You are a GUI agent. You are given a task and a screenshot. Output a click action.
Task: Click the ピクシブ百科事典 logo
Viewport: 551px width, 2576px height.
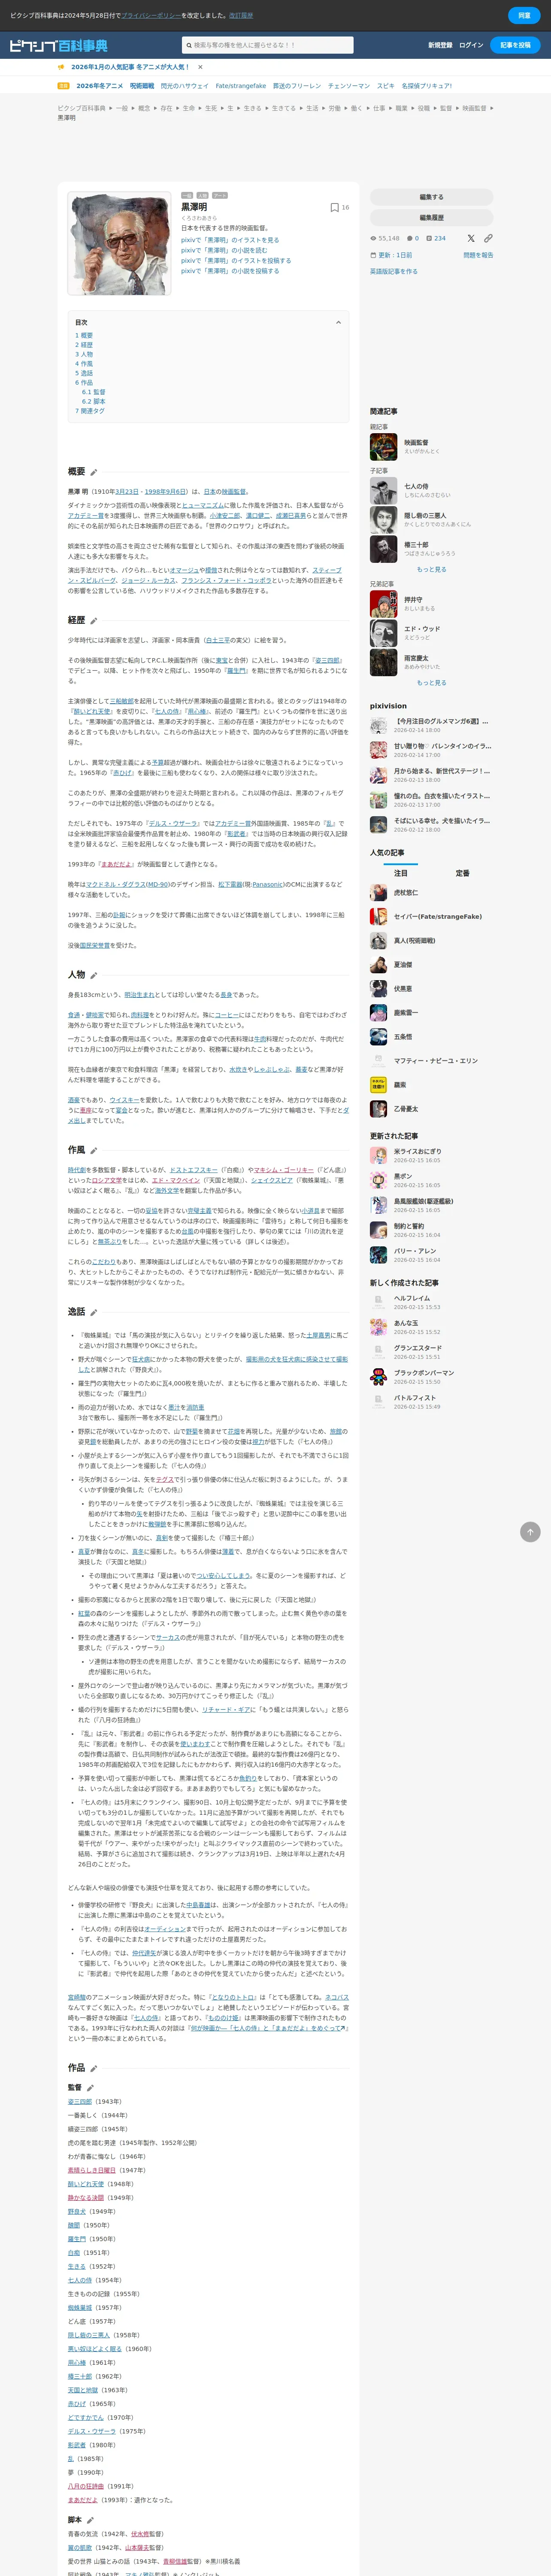click(58, 45)
